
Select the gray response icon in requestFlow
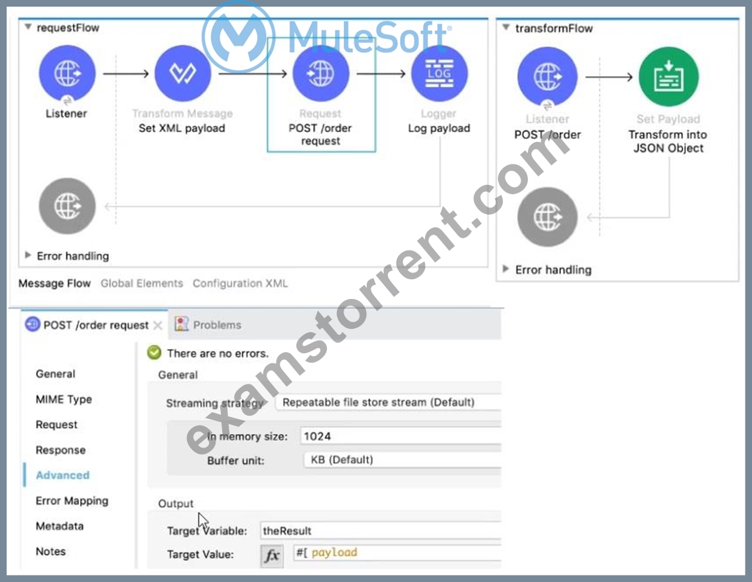[67, 206]
